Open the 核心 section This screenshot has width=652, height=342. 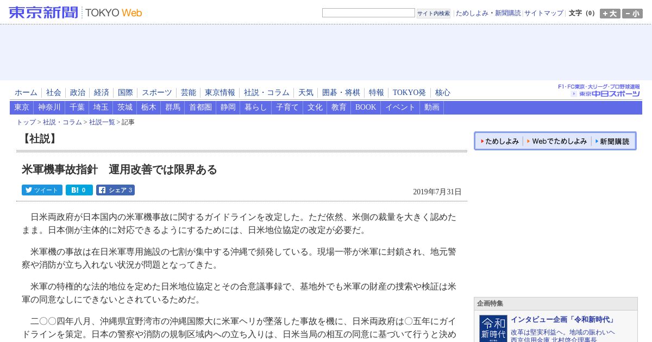(443, 93)
